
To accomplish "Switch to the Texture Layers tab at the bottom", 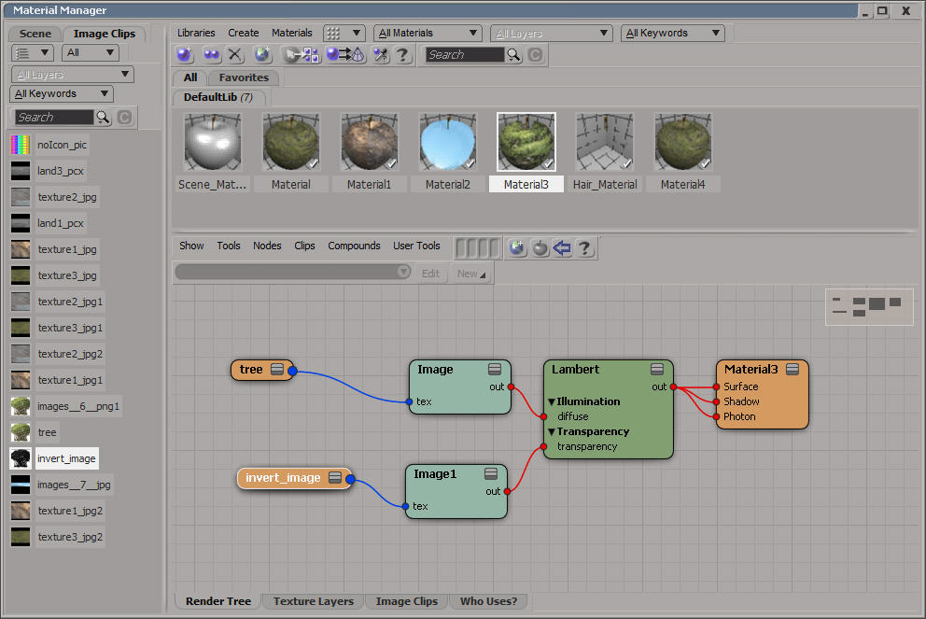I will coord(313,601).
